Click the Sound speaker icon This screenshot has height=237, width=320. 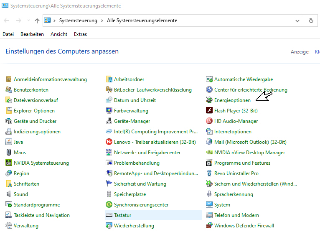point(9,194)
